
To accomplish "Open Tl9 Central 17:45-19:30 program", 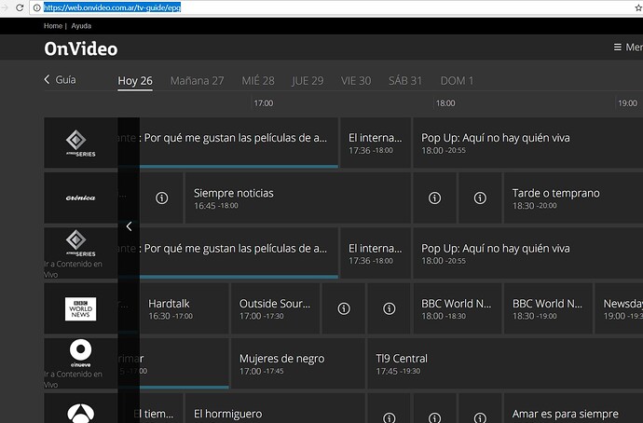I will (505, 363).
